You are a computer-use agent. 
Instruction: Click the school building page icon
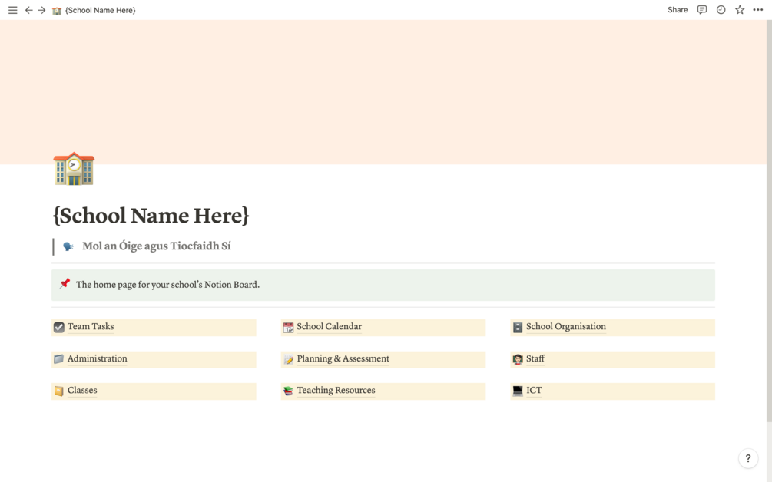[73, 168]
